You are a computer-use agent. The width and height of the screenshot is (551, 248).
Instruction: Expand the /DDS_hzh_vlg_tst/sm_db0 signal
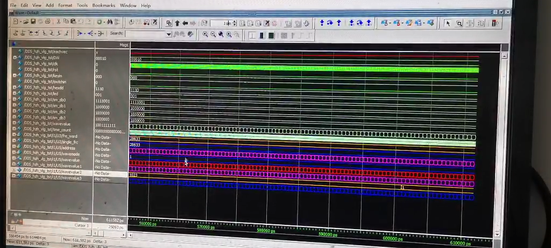pos(15,99)
